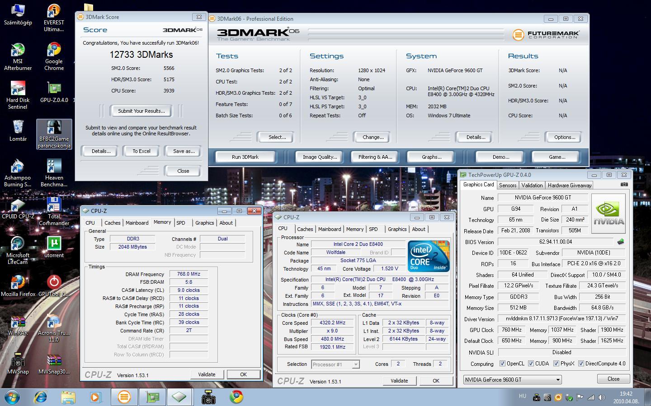Viewport: 651px width, 406px height.
Task: Open Caches tab in CPU-Z memory window
Action: [113, 223]
